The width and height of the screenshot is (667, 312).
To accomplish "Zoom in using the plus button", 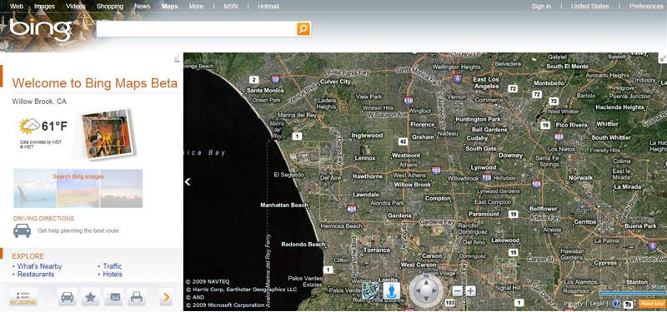I will [x=470, y=291].
